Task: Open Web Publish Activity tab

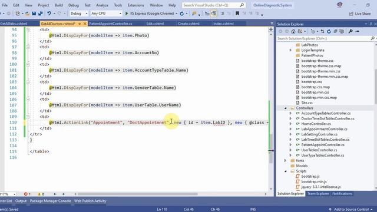Action: click(90, 201)
